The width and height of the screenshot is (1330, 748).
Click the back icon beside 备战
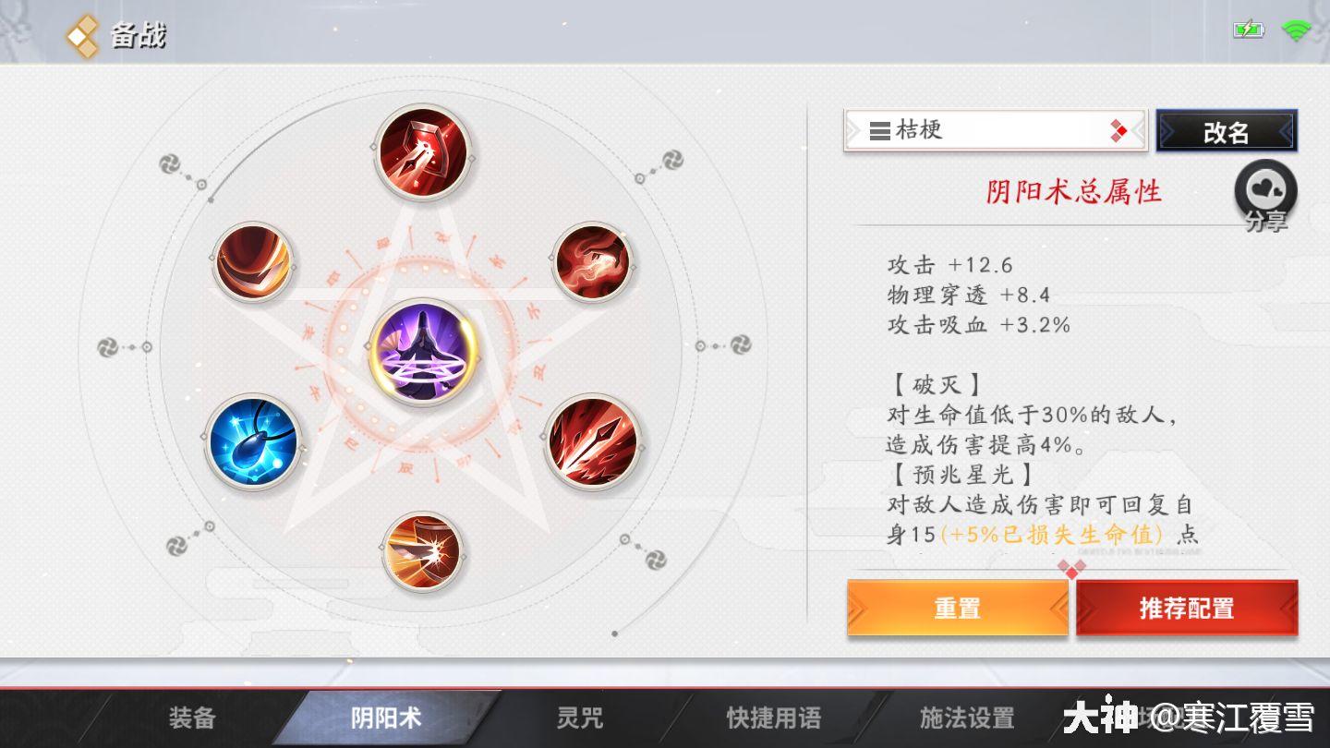click(82, 36)
